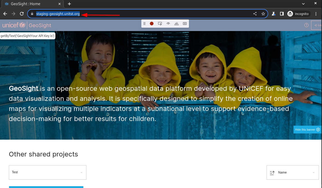
Task: Activate the Assert value form icon
Action: click(185, 24)
